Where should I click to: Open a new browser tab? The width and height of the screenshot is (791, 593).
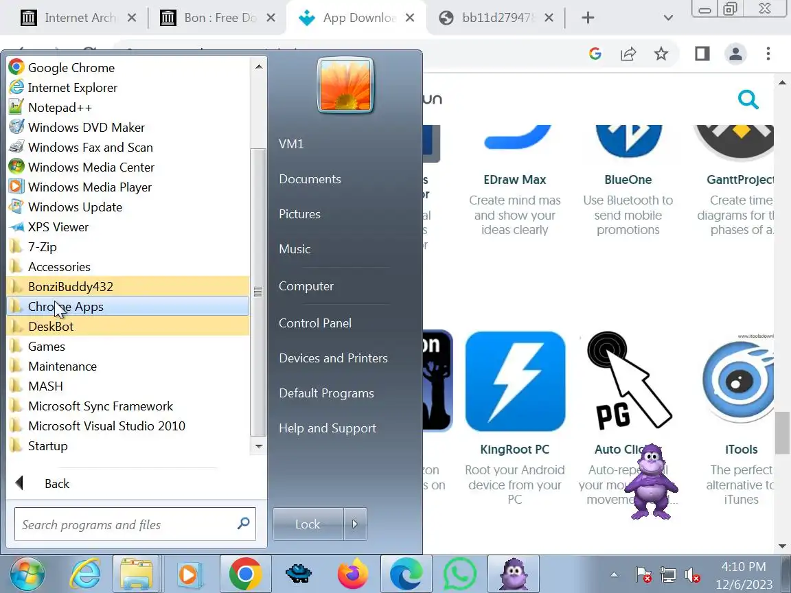pyautogui.click(x=588, y=18)
